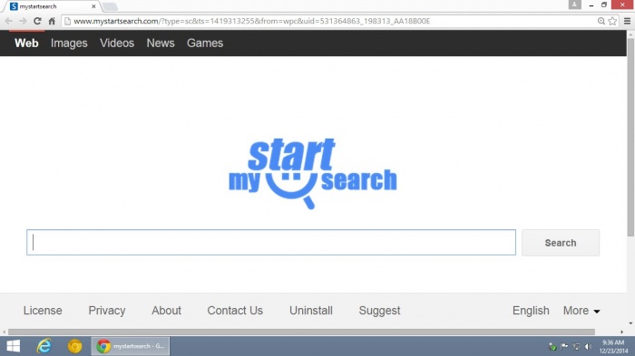Open the Contact Us link
The height and width of the screenshot is (356, 635).
[235, 311]
